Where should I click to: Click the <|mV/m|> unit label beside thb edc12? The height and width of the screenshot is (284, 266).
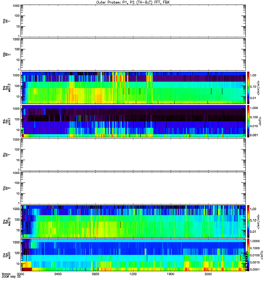click(x=259, y=88)
